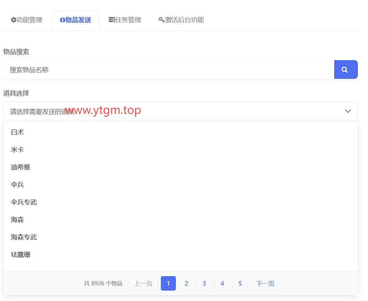Open page 5 of the item list
Screen dimensions: 368x301
[x=240, y=283]
